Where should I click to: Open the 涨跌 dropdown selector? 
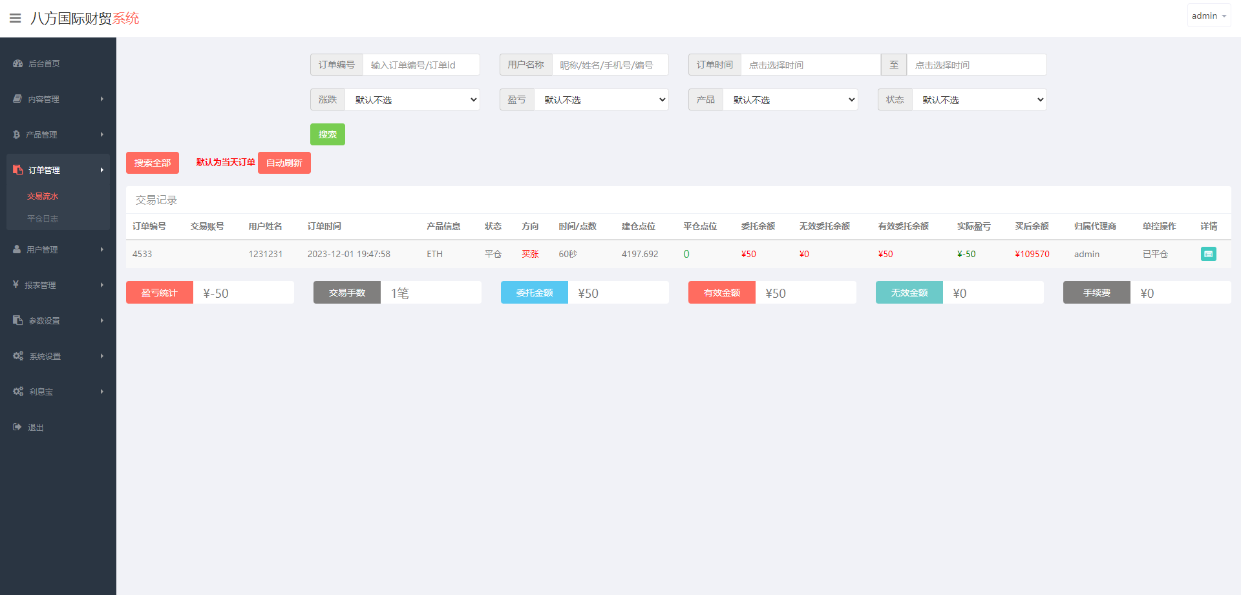[412, 99]
